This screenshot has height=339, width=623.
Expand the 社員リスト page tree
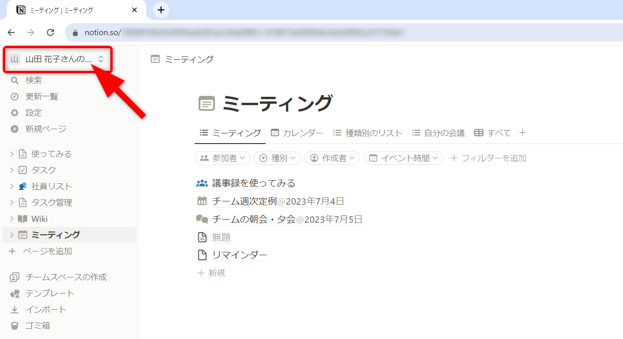click(x=12, y=187)
